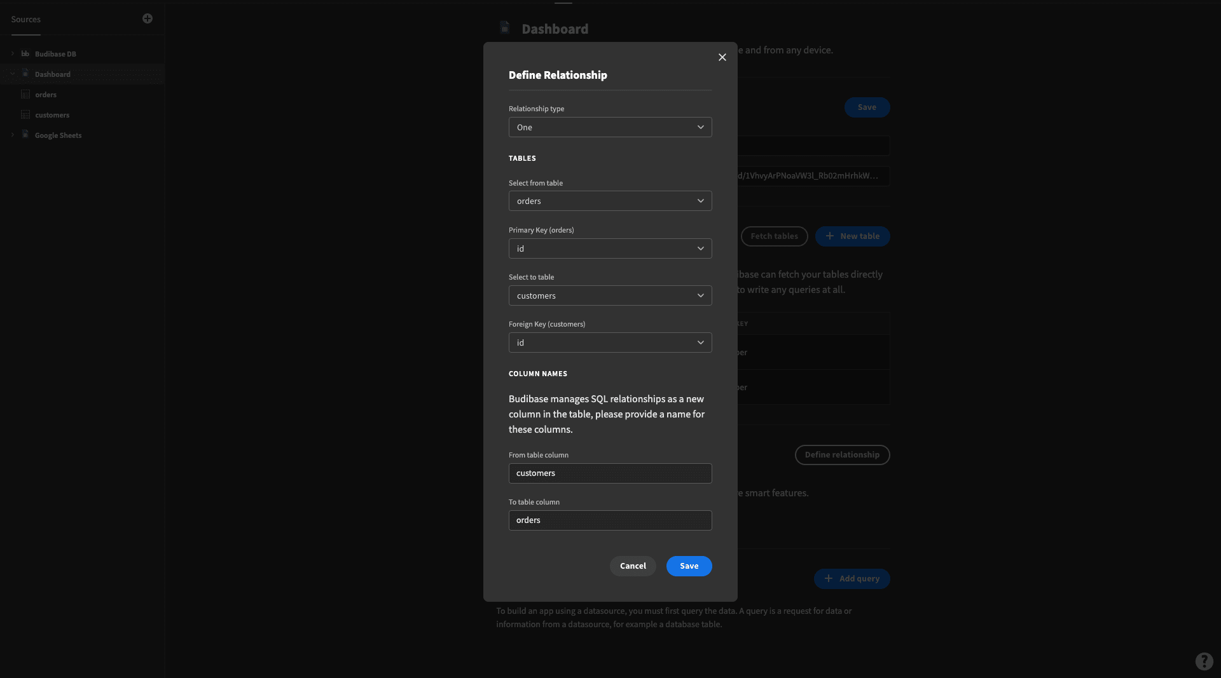Click the Dashboard datasource icon in sidebar
This screenshot has height=678, width=1221.
tap(25, 74)
